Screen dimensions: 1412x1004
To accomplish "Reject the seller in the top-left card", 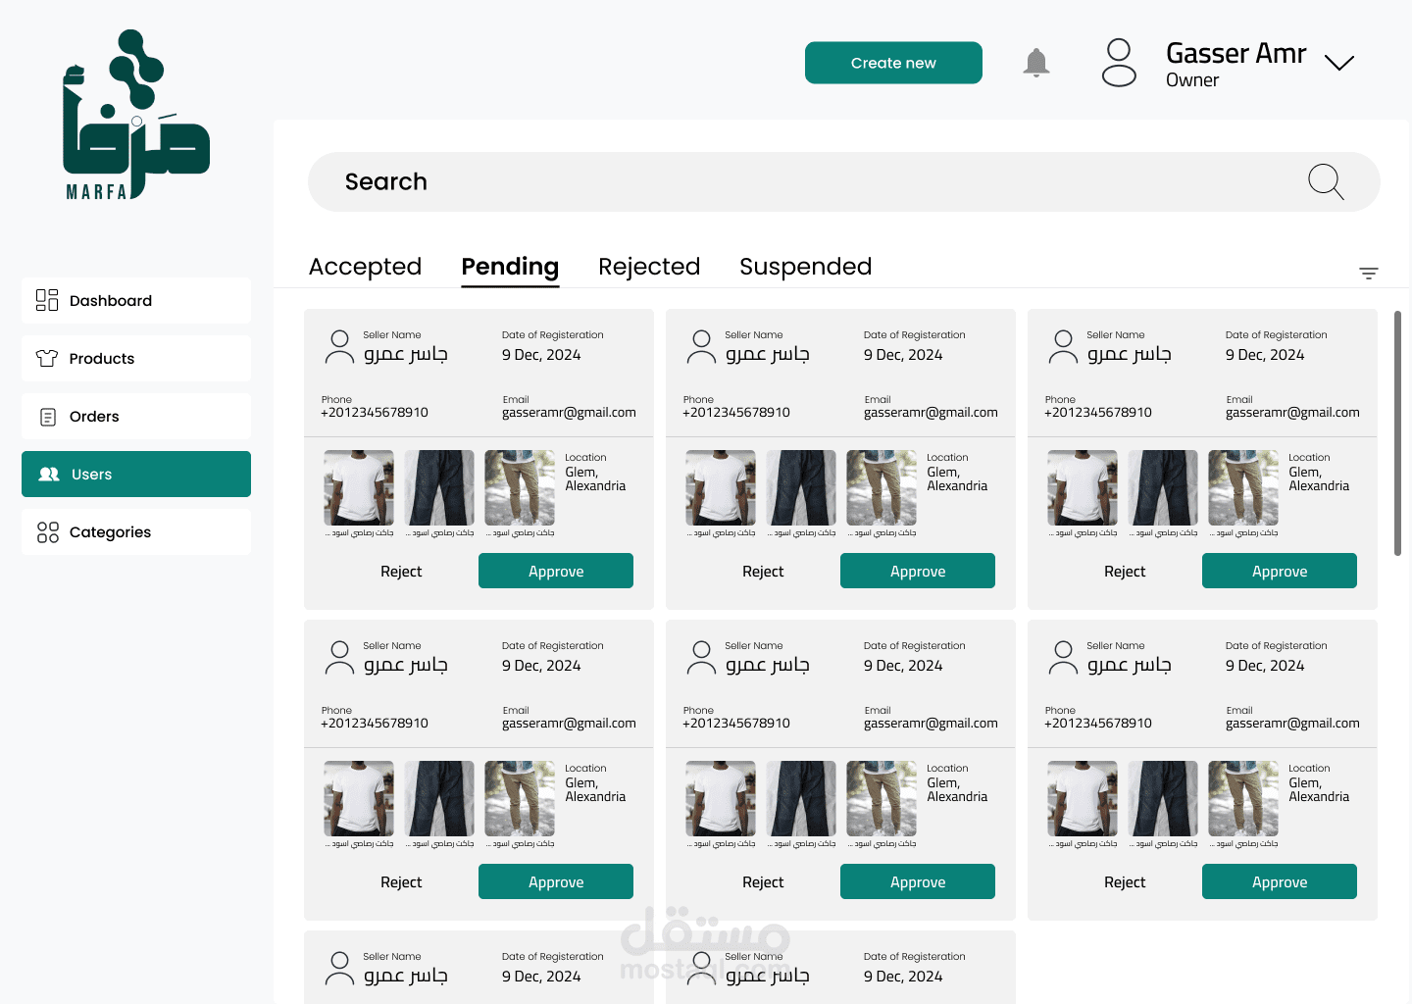I will pyautogui.click(x=401, y=572).
